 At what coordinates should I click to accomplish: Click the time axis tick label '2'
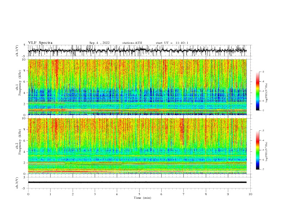click(73, 194)
